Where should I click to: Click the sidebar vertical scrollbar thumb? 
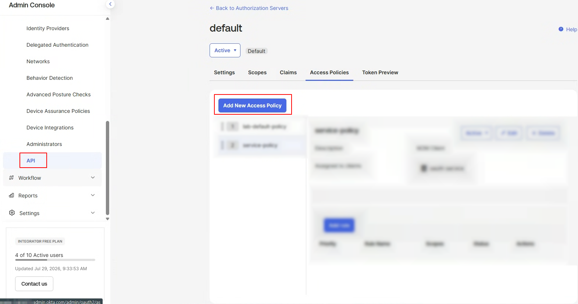[x=107, y=168]
